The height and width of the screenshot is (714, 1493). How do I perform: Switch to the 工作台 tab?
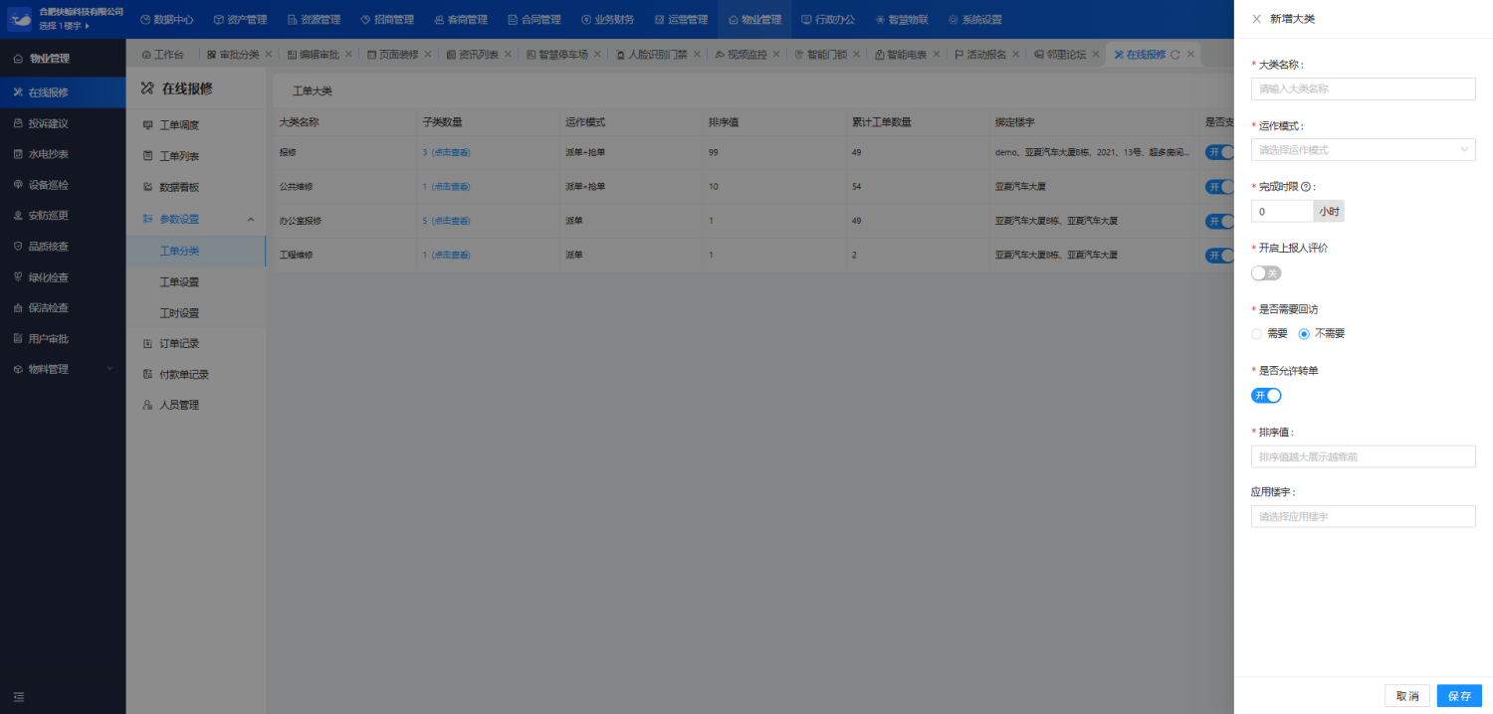162,55
